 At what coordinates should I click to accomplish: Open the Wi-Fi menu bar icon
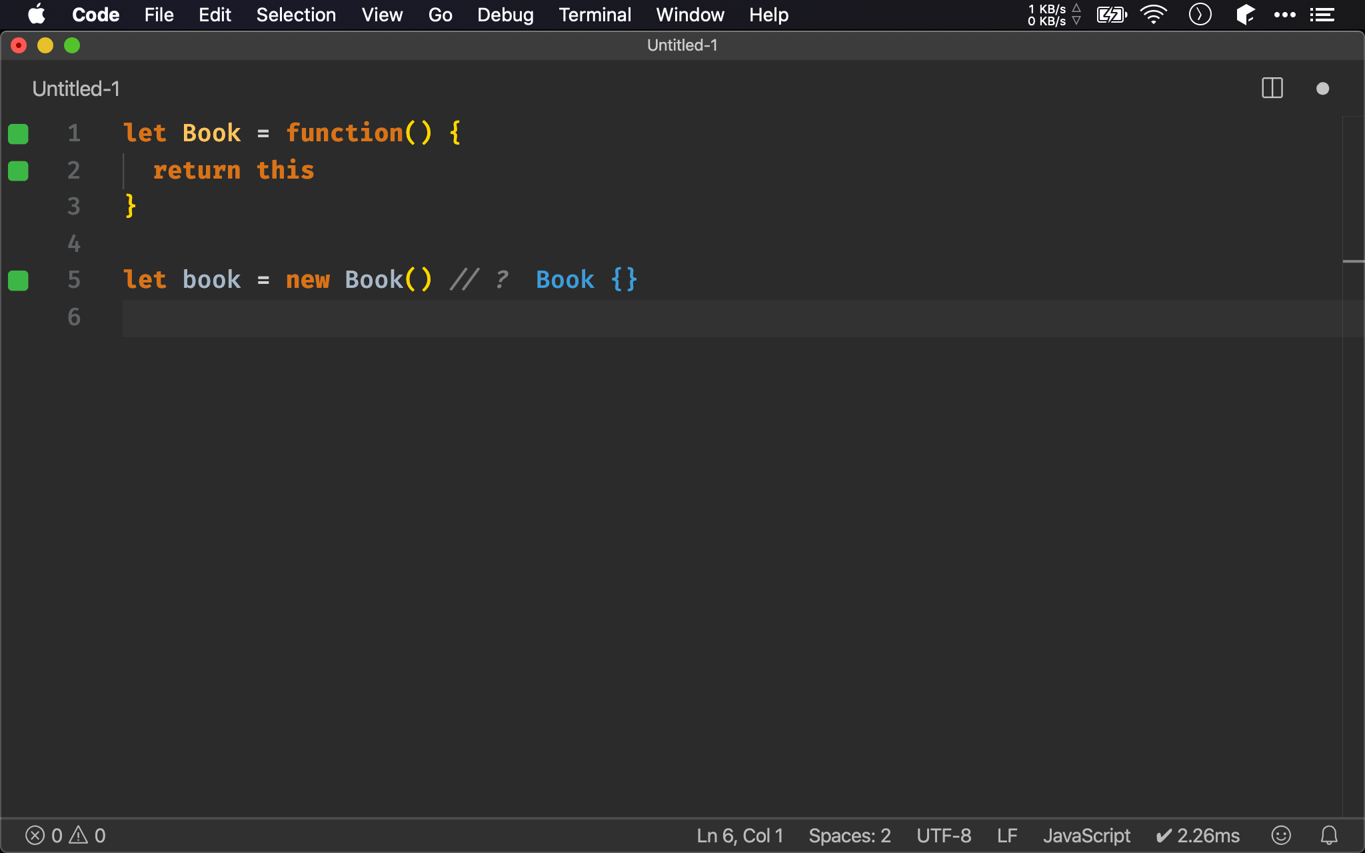pos(1153,15)
